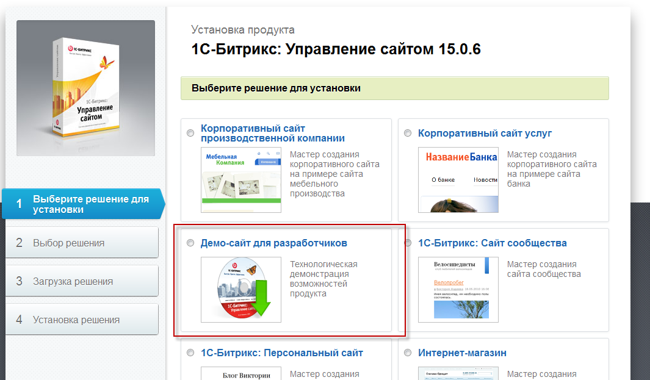Click the green Выберите решение для установки banner

tap(395, 88)
